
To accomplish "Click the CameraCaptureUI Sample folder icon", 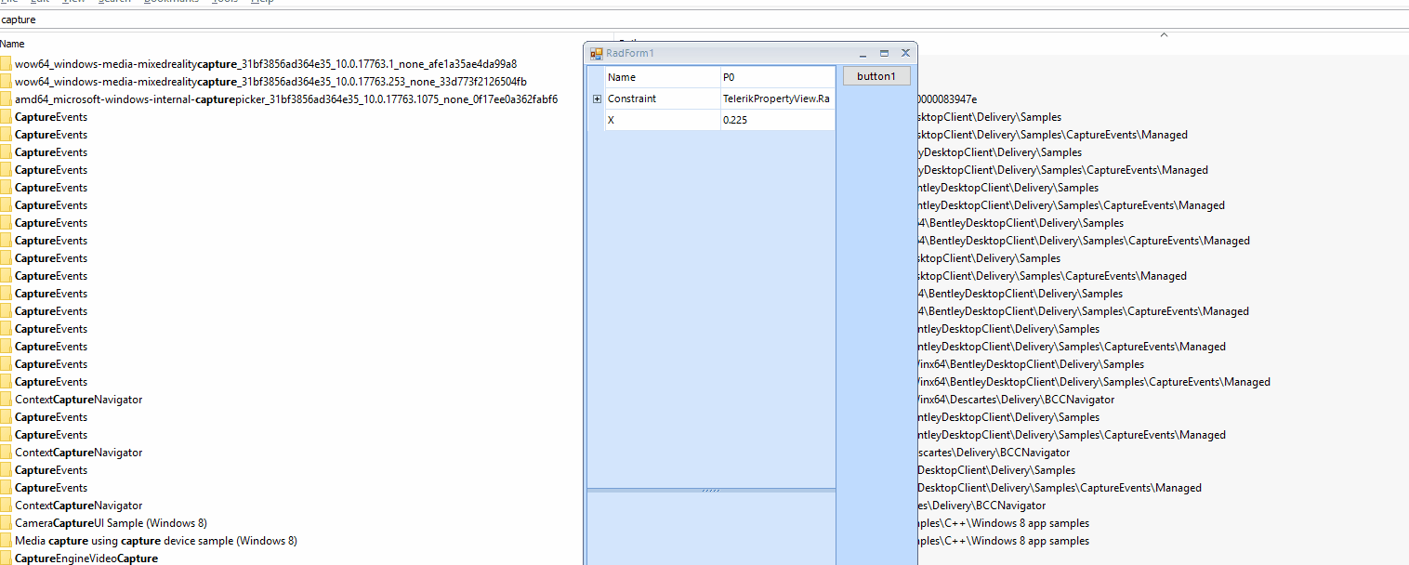I will coord(6,523).
